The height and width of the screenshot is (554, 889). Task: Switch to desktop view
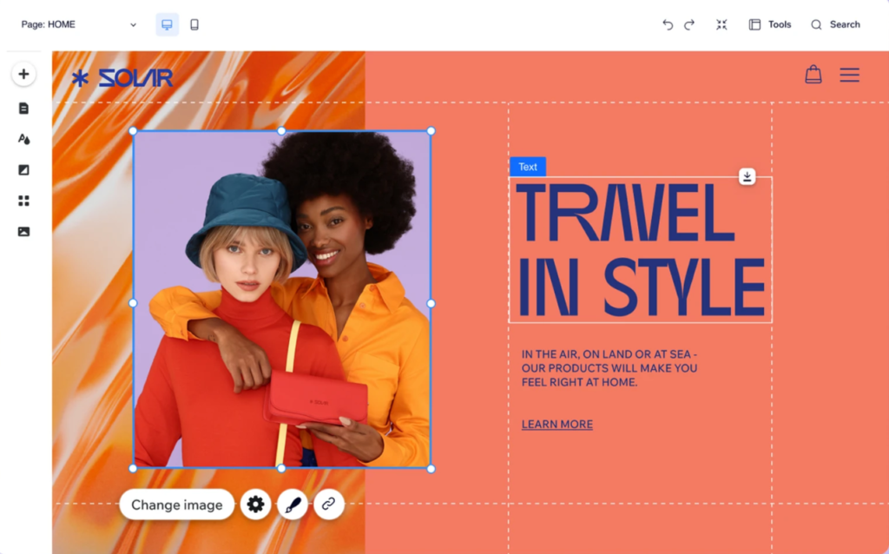coord(168,25)
